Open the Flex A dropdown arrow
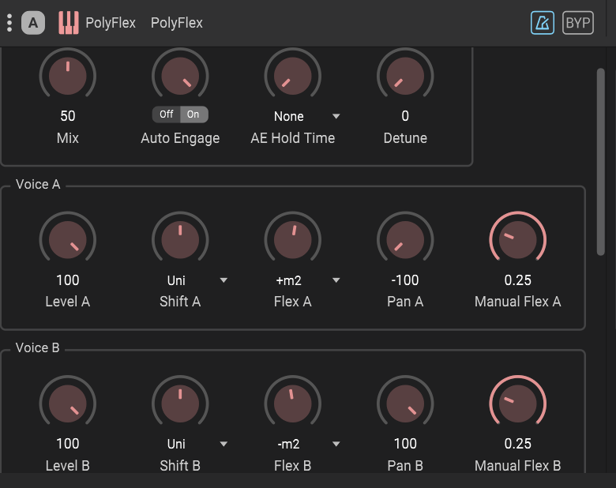Viewport: 616px width, 488px height. (336, 280)
